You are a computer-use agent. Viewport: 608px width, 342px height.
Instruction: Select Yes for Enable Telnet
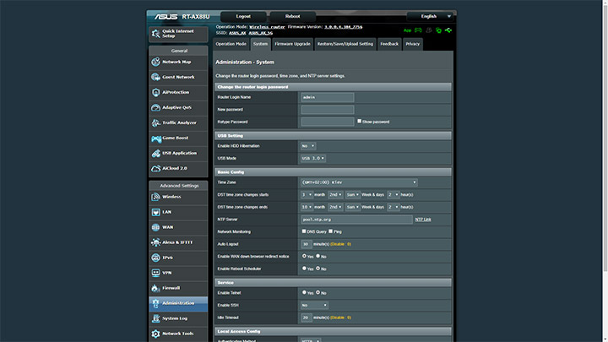pos(305,292)
